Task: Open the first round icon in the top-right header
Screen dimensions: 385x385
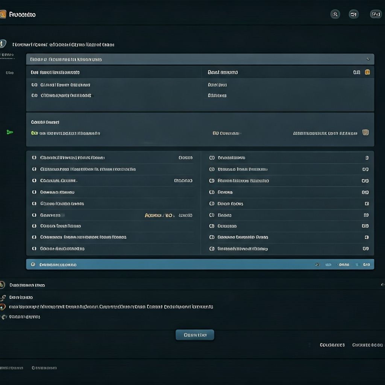Action: pyautogui.click(x=335, y=14)
